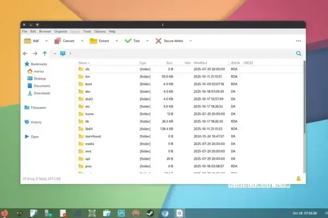
Task: Select the etc folder icon
Action: coord(81,107)
